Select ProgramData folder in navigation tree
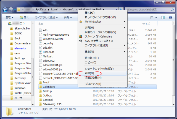Viewport: 177px width, 119px height. tap(22, 73)
